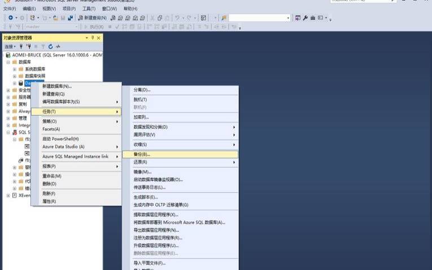Image resolution: width=432 pixels, height=270 pixels.
Task: Choose Facets(A) in context menu
Action: 77,129
